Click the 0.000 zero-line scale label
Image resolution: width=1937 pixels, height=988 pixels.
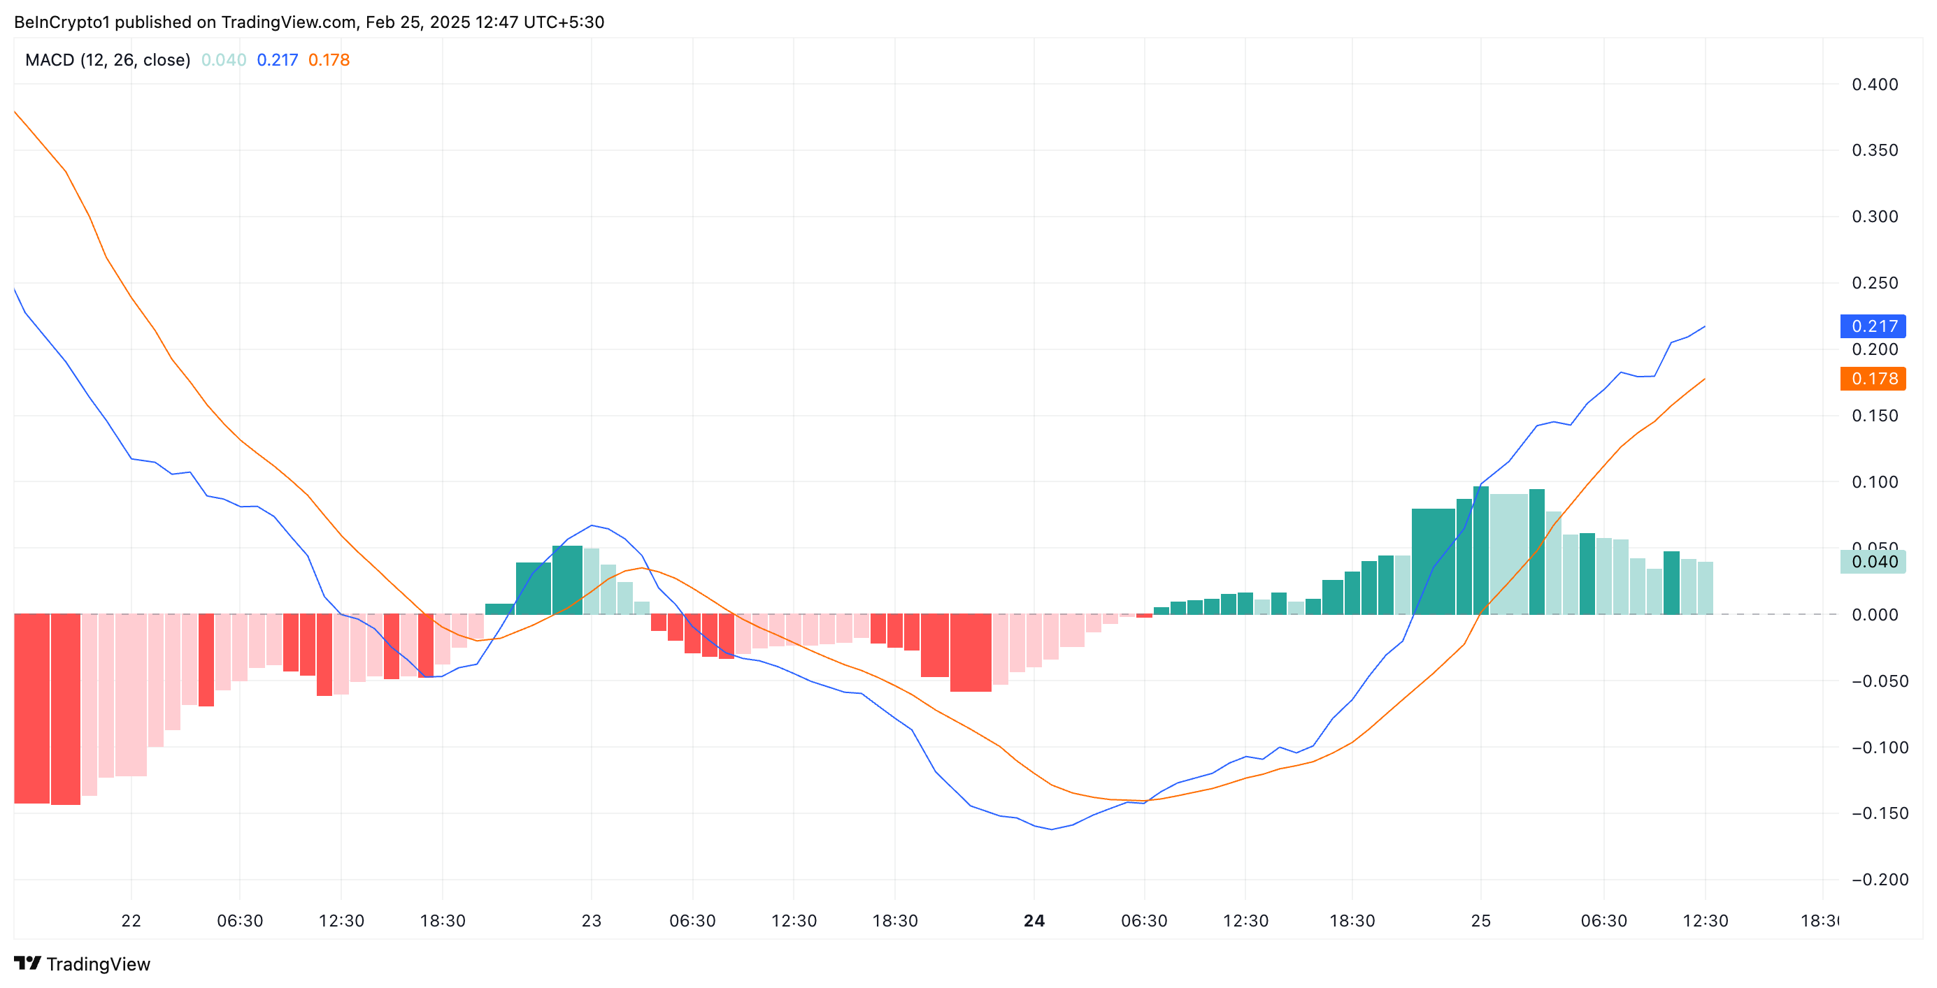1875,615
